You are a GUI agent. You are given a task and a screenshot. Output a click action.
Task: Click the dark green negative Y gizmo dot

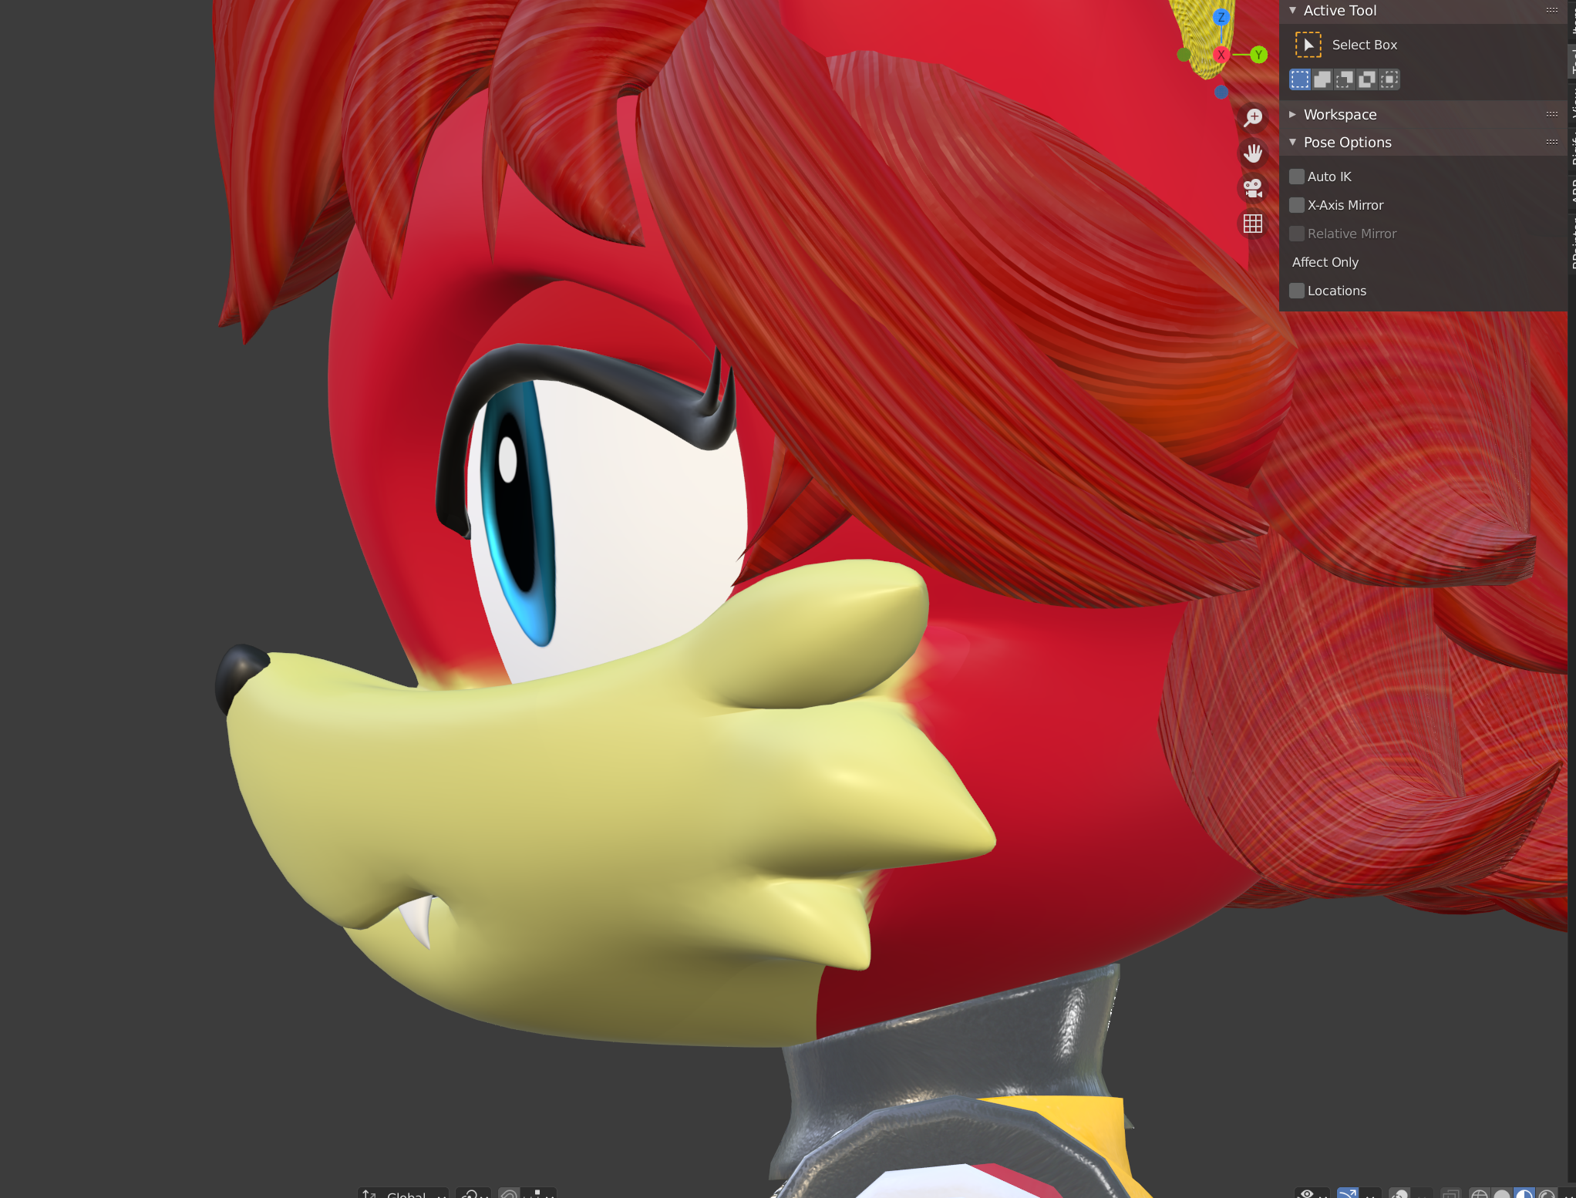tap(1184, 55)
